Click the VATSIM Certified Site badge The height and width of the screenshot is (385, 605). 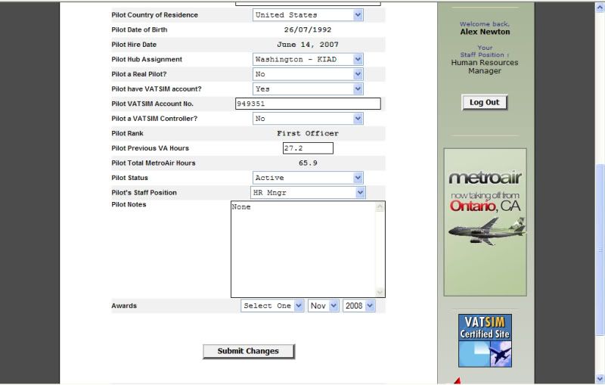click(485, 340)
